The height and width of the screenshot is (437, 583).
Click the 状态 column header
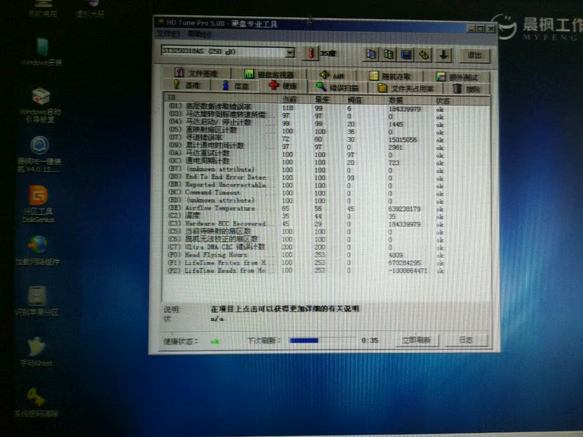(x=461, y=101)
